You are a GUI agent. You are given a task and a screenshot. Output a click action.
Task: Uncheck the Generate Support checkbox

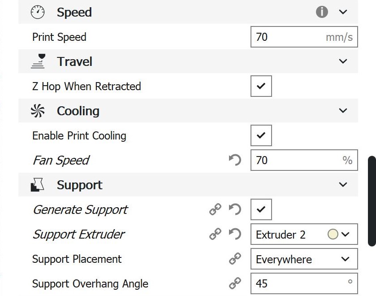click(x=261, y=209)
